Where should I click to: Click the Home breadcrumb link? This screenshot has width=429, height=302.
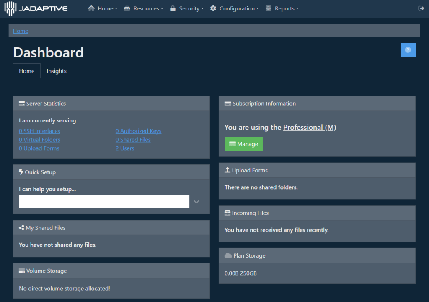pos(20,30)
